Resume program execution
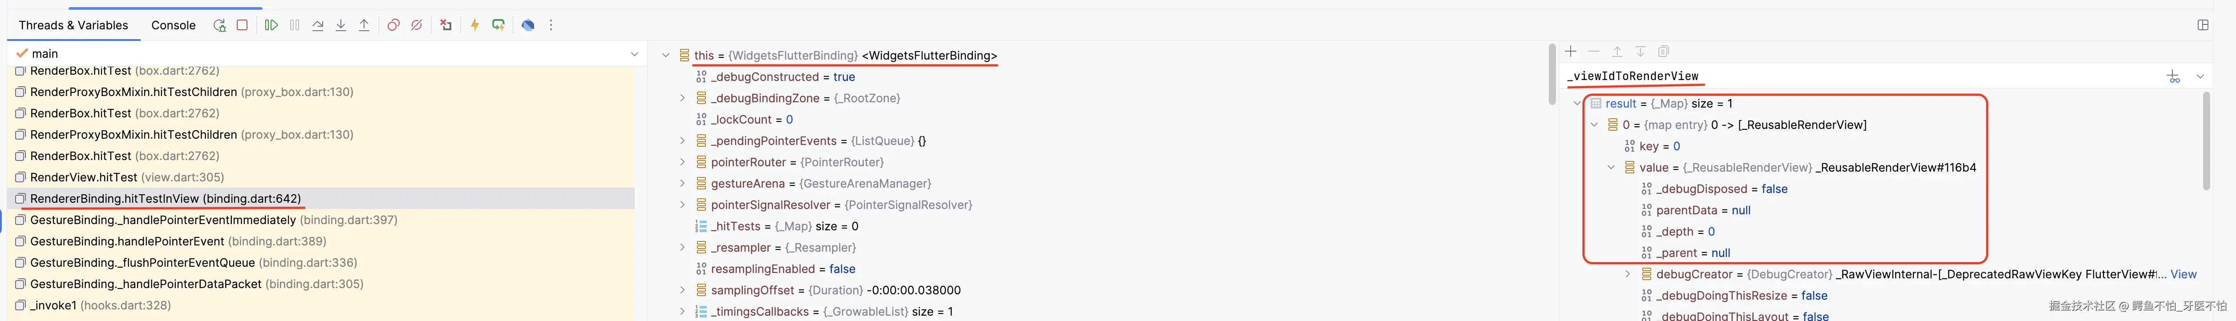Viewport: 2236px width, 321px height. [271, 25]
